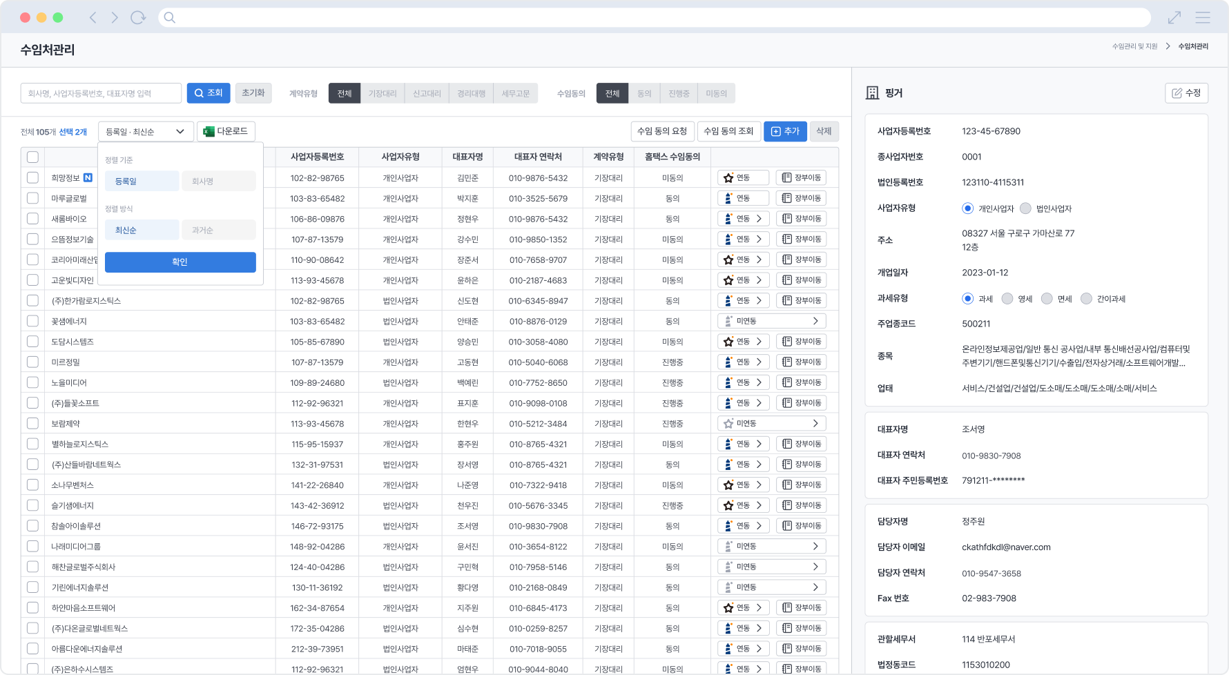1229x675 pixels.
Task: Expand the 미연동 row for 꽃샘에너지
Action: point(815,321)
